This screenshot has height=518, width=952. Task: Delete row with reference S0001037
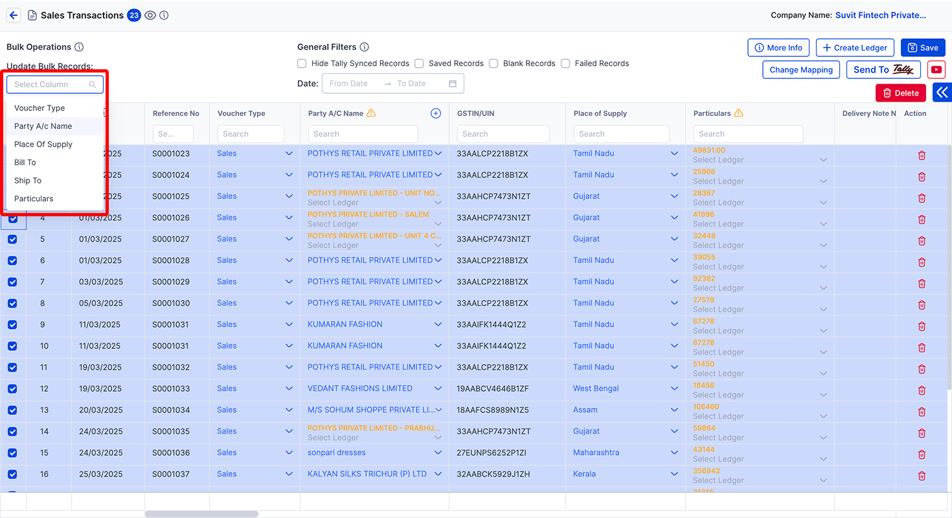(922, 476)
